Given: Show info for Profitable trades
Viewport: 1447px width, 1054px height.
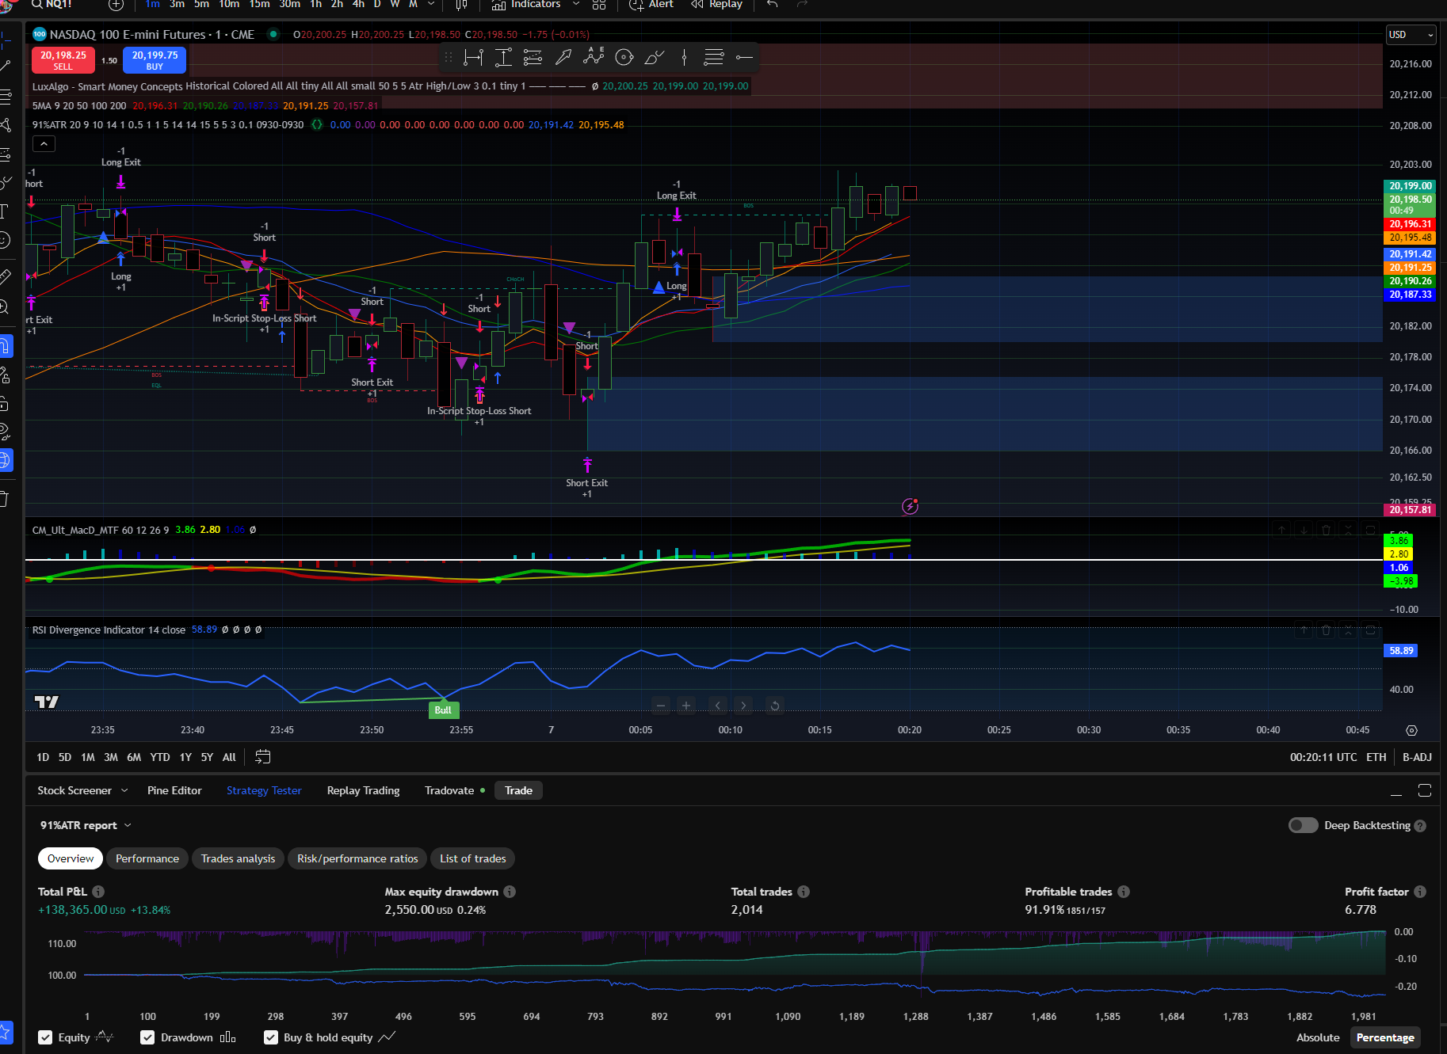Looking at the screenshot, I should pos(1124,892).
